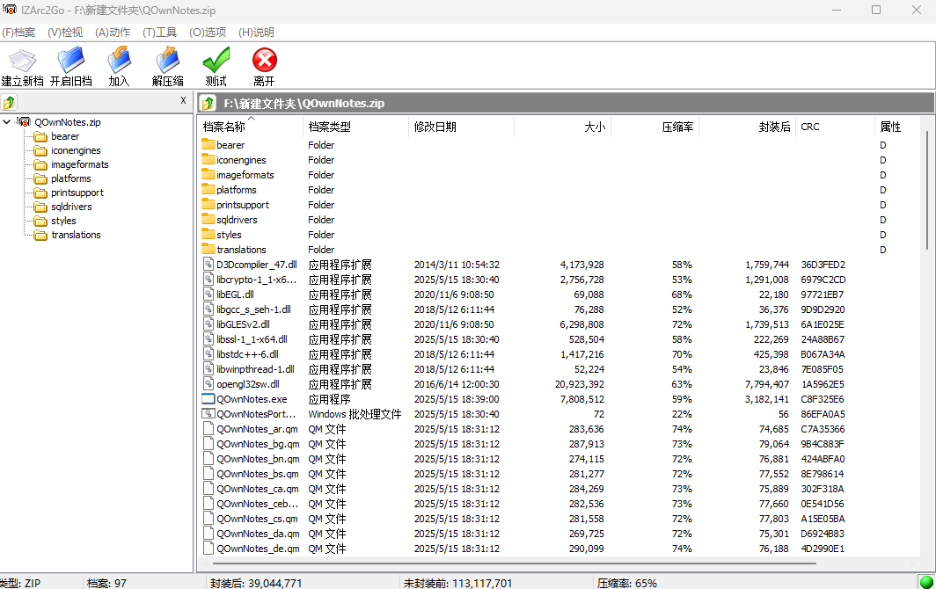The width and height of the screenshot is (936, 589).
Task: Sort by the 档案名称 column header
Action: click(x=251, y=127)
